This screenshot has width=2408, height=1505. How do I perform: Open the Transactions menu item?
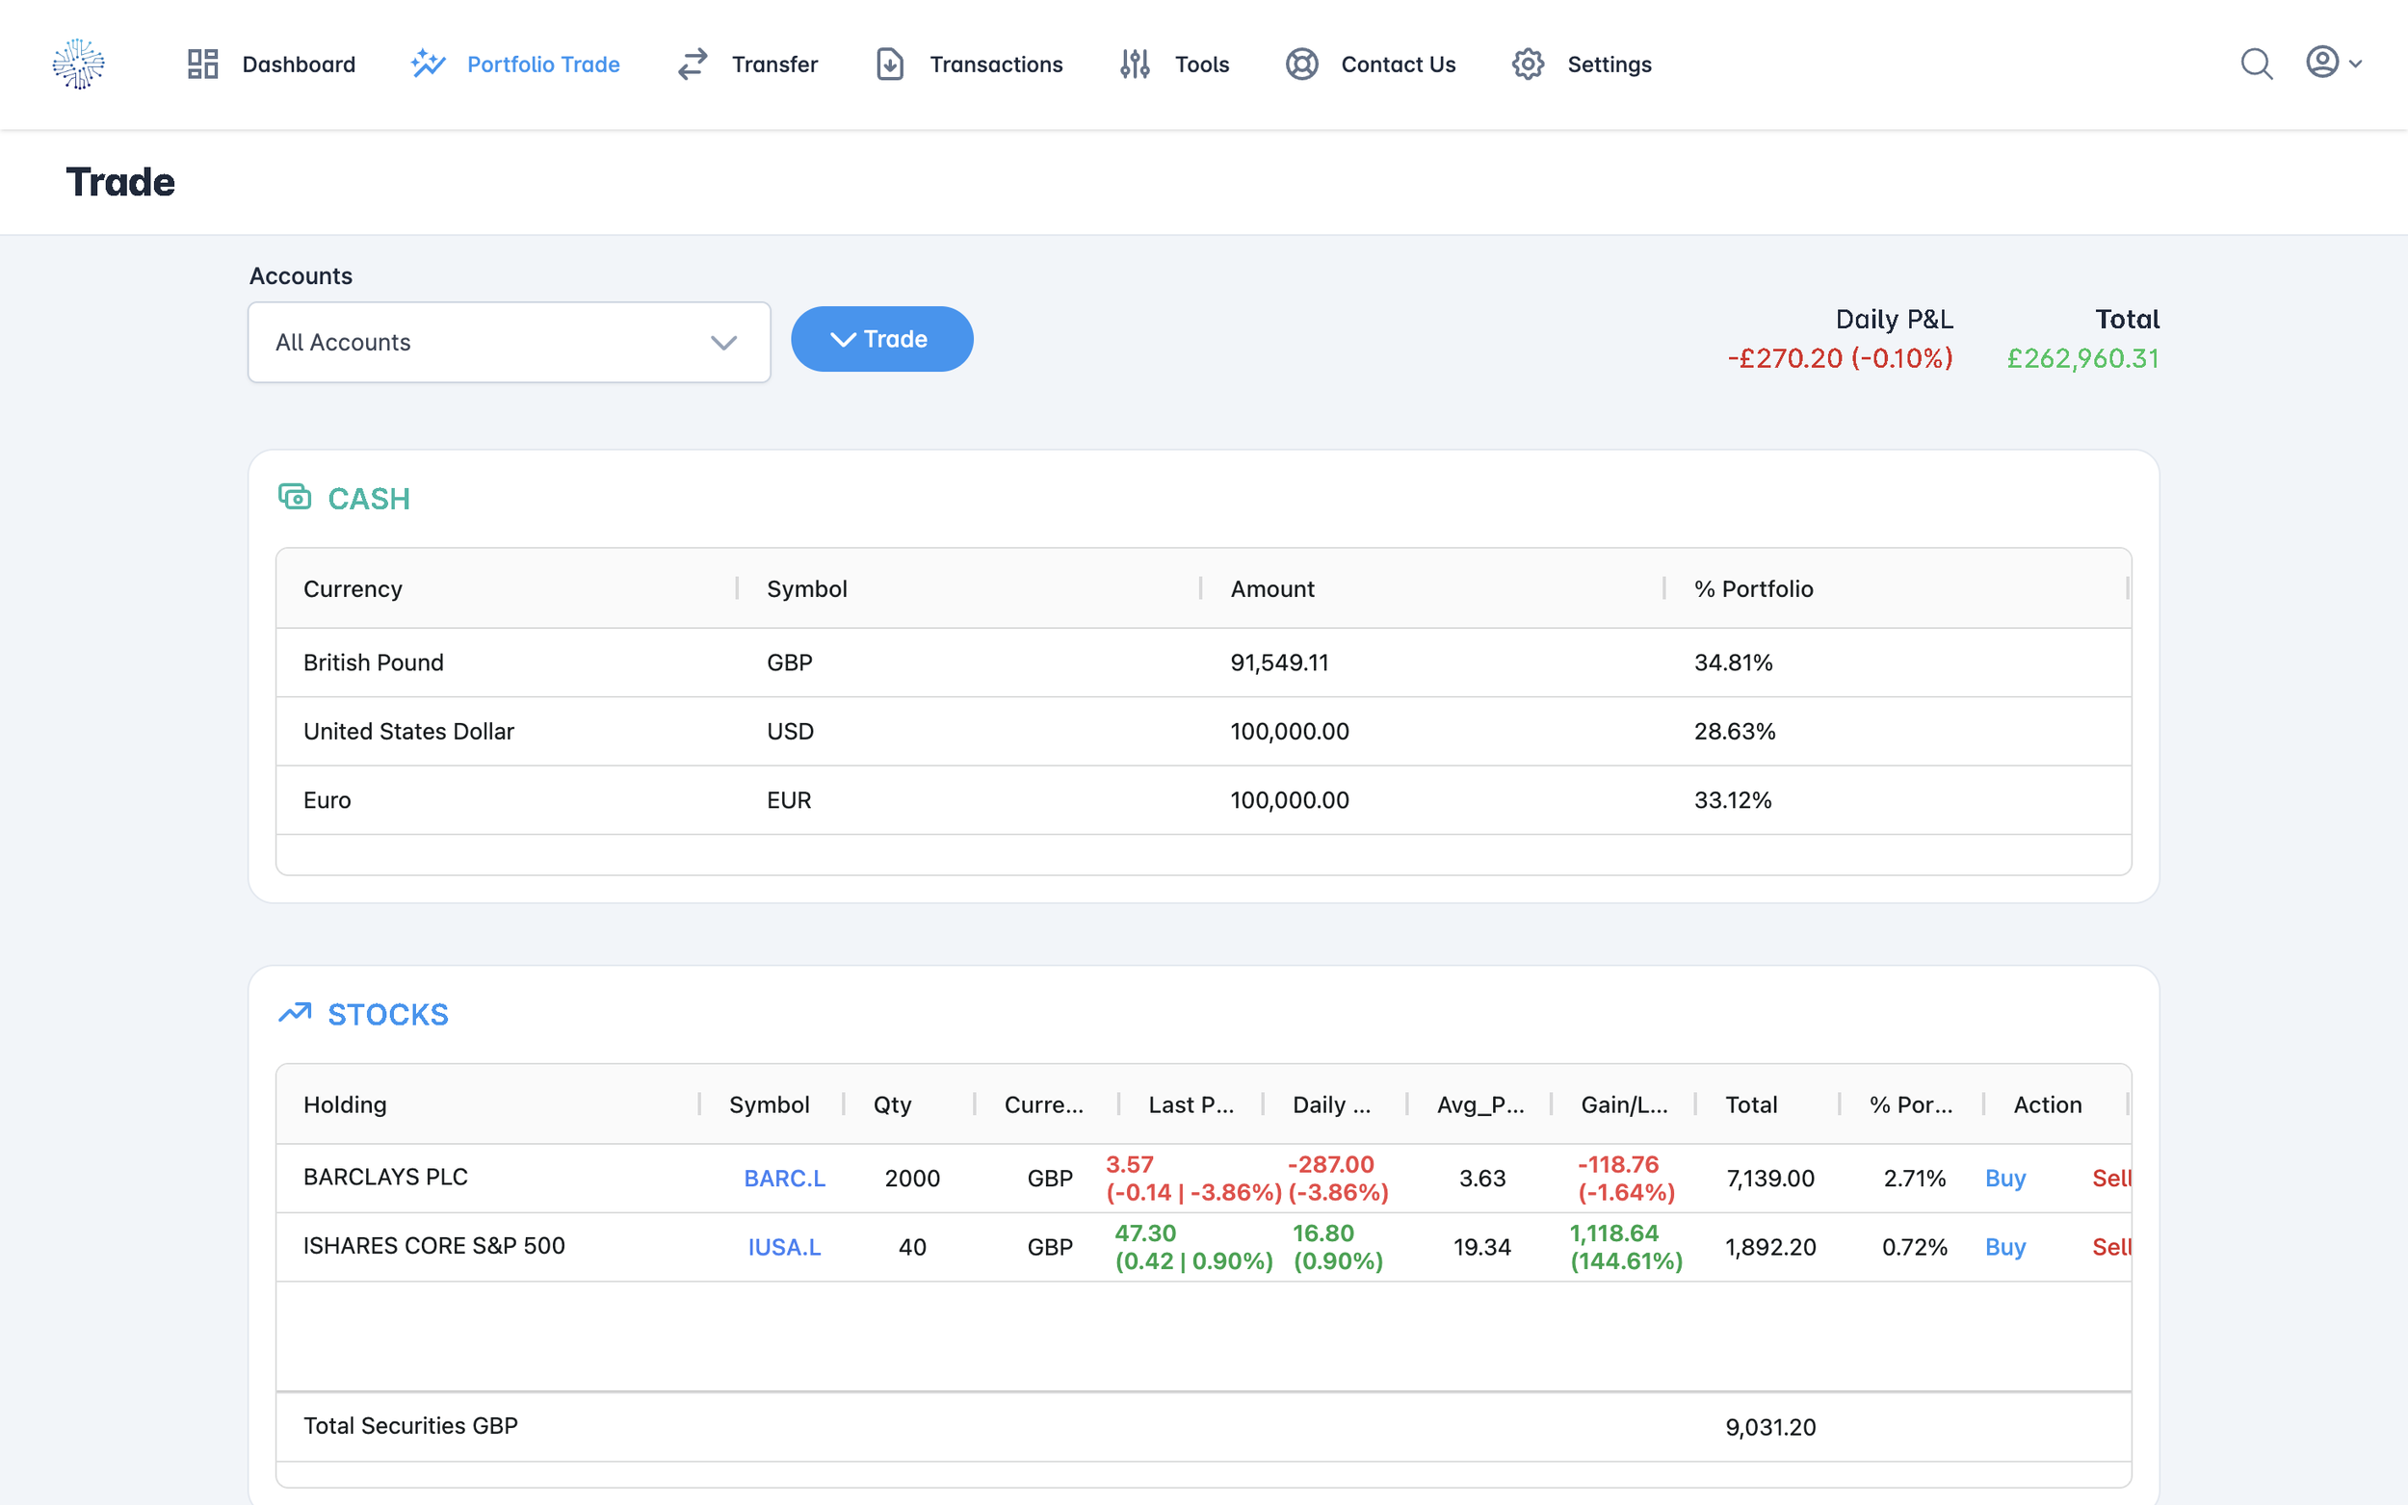[x=995, y=65]
